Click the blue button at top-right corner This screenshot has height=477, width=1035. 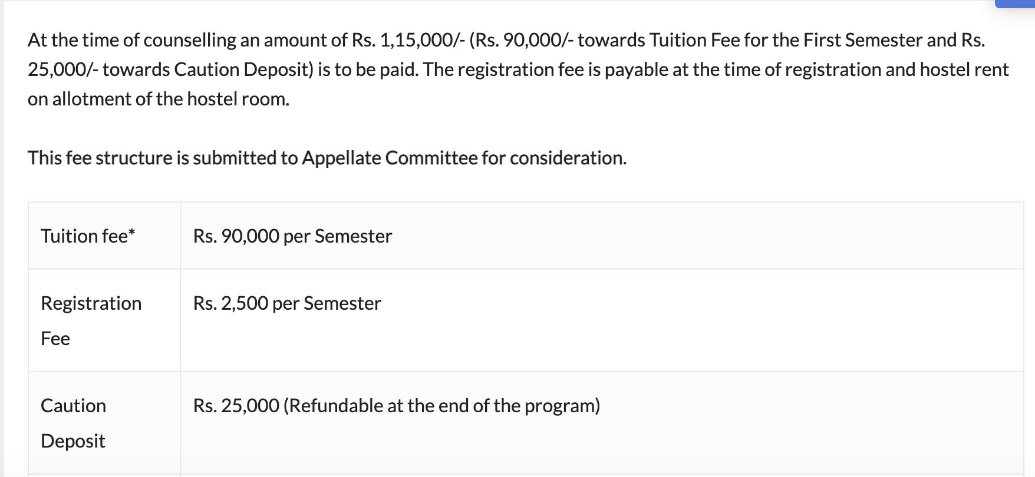[x=1015, y=4]
